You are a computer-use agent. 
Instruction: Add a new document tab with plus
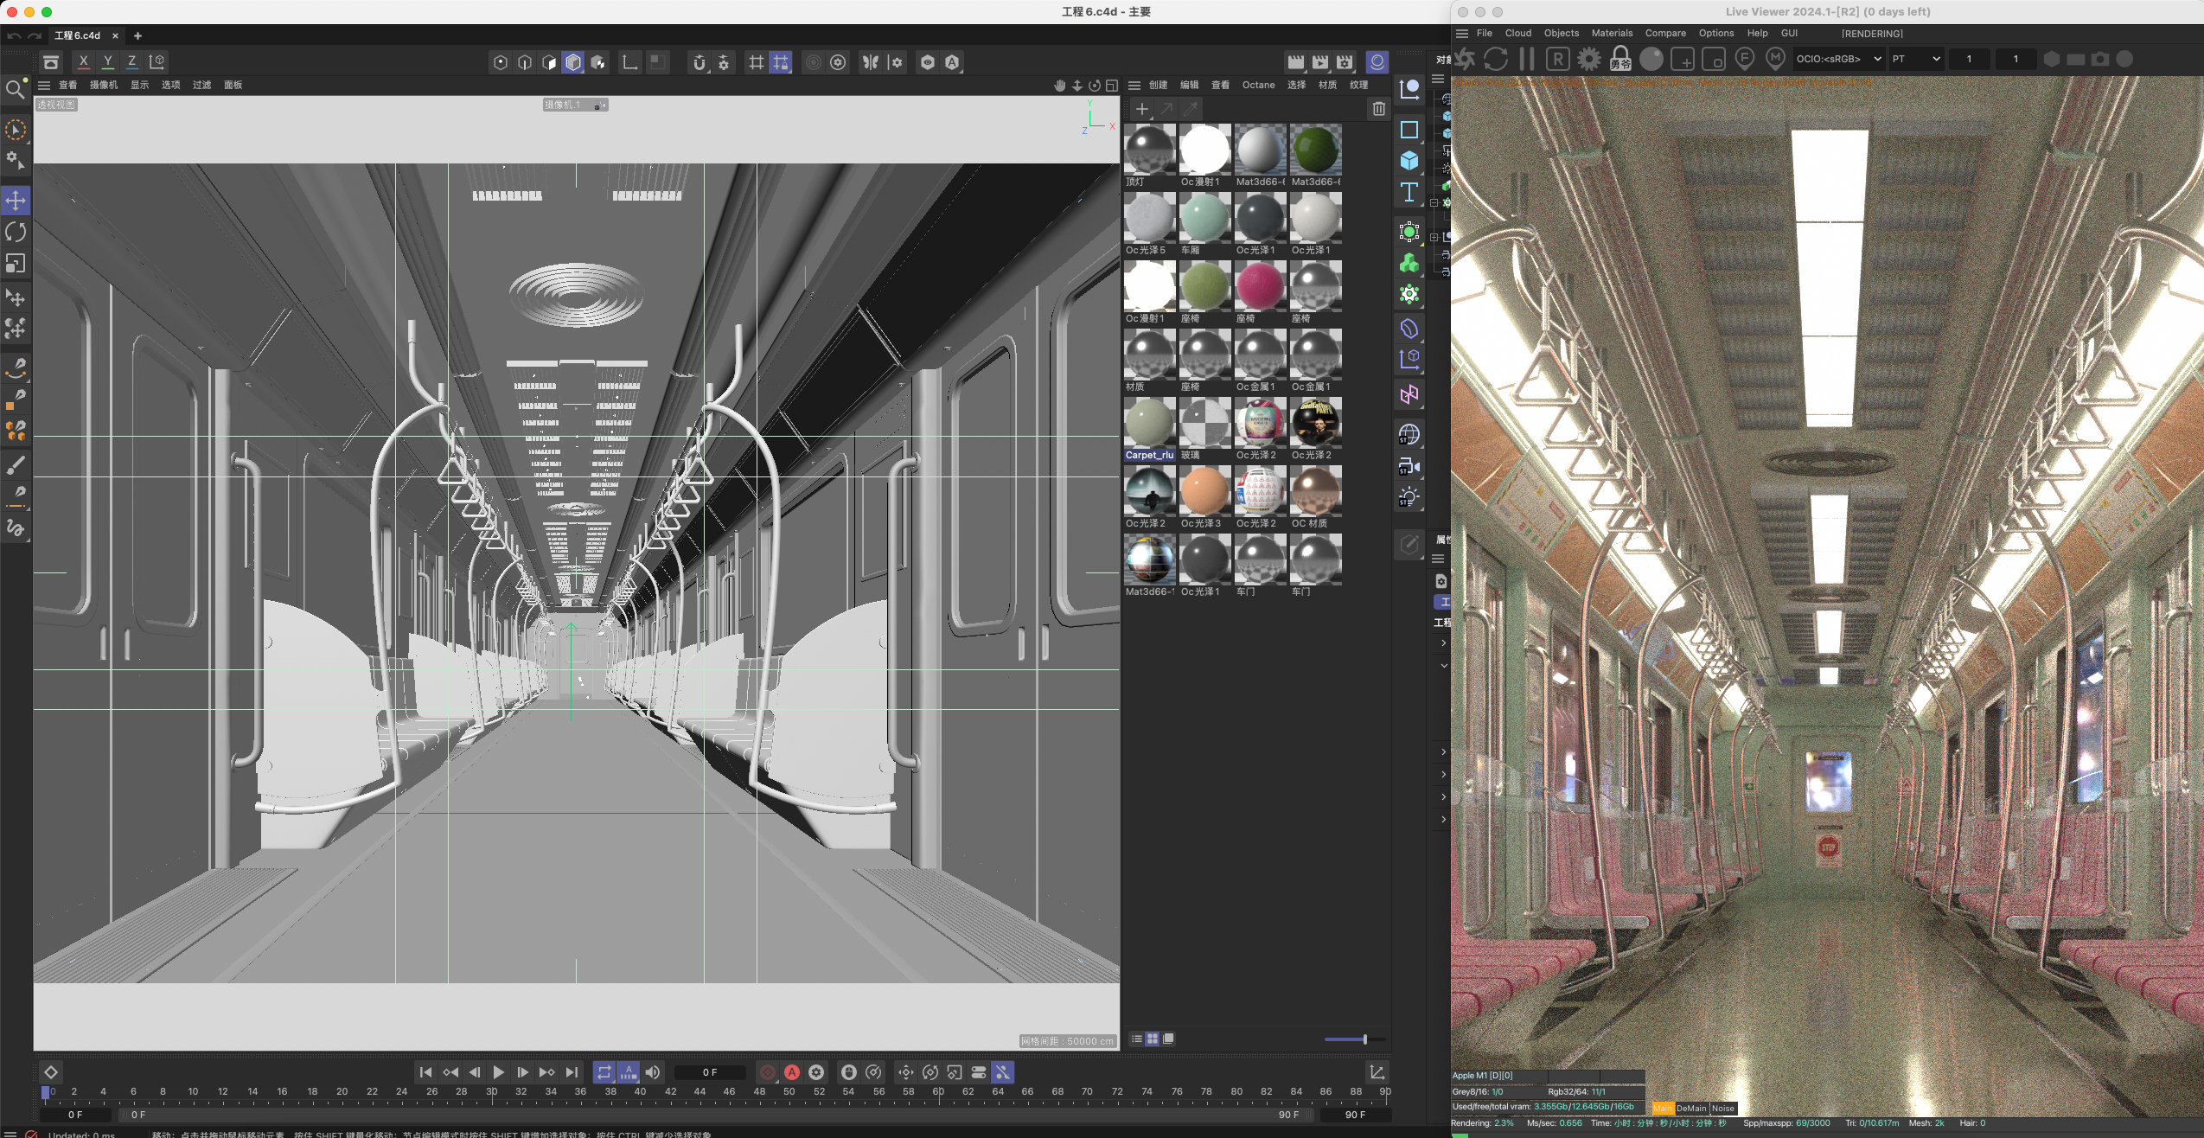pyautogui.click(x=137, y=35)
